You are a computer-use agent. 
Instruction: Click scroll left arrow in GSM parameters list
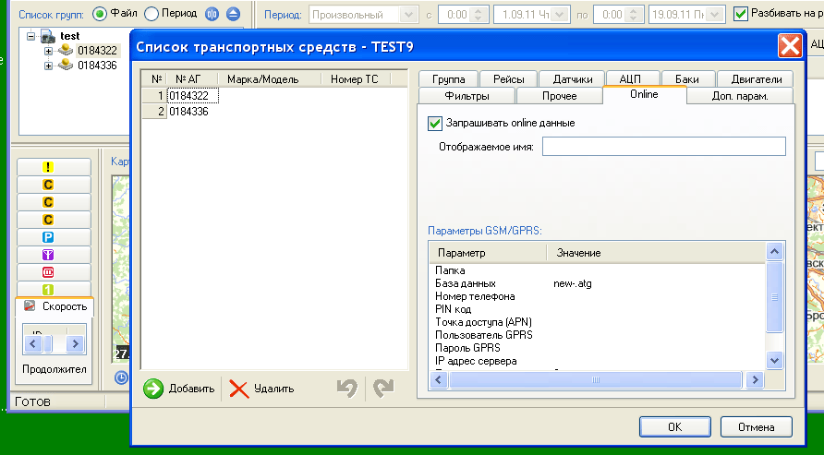tap(439, 380)
